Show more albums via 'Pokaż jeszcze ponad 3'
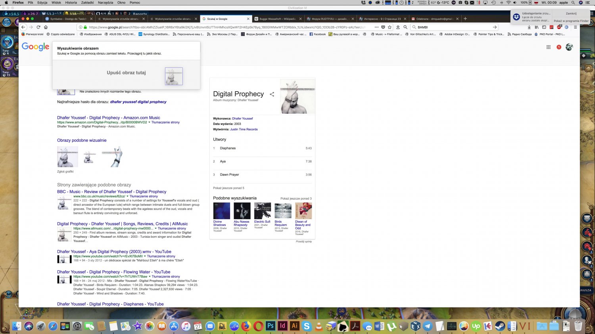 pos(296,198)
